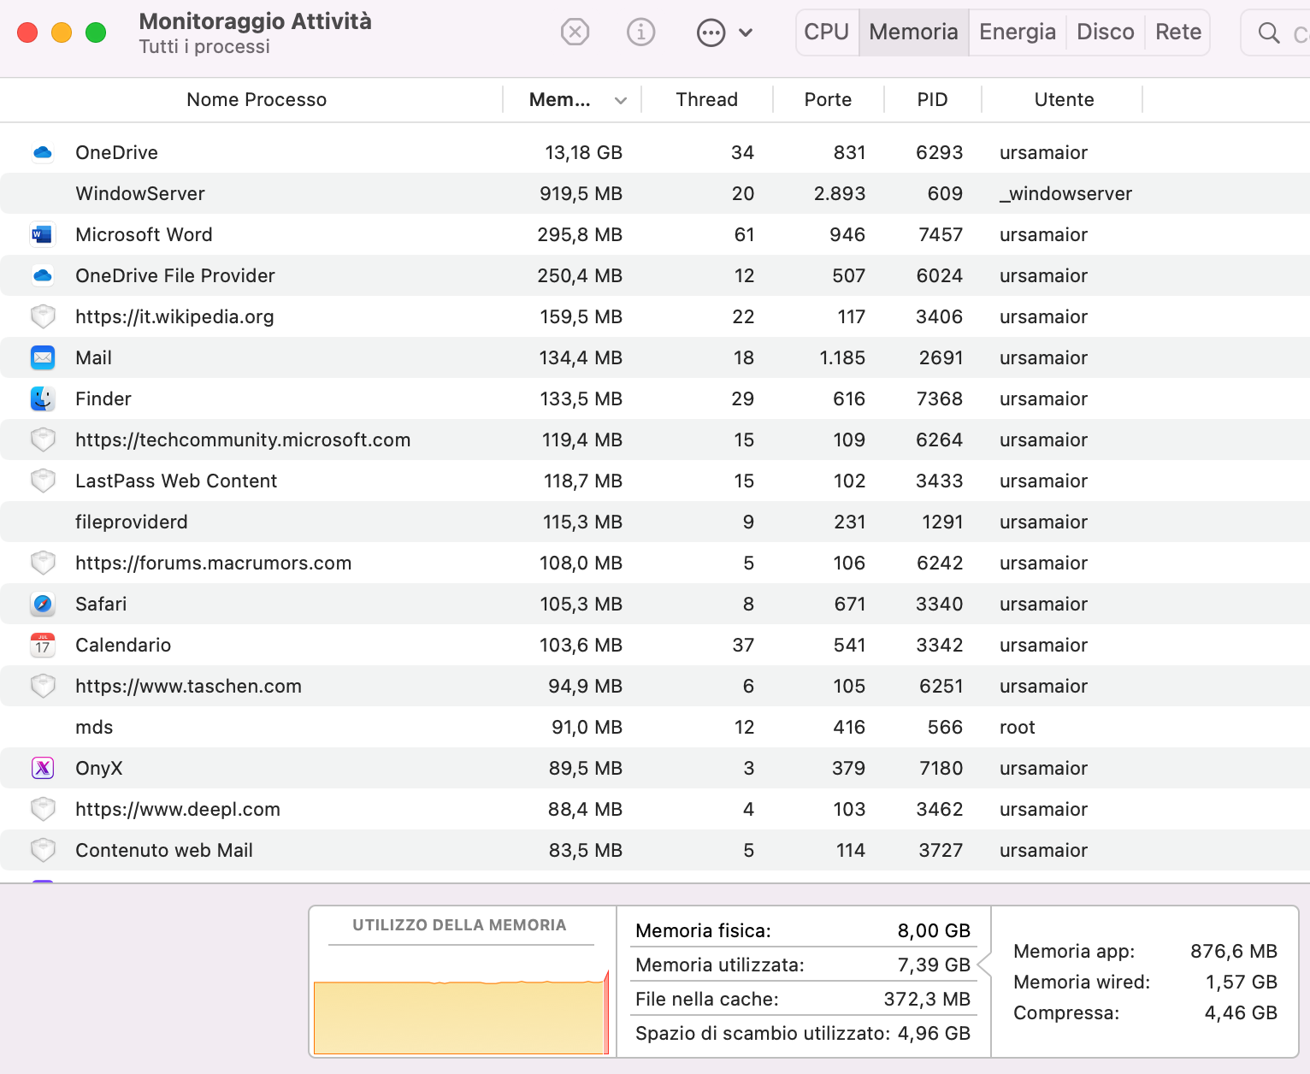Screen dimensions: 1310x1074
Task: Click the memory pressure graph
Action: tap(462, 1012)
